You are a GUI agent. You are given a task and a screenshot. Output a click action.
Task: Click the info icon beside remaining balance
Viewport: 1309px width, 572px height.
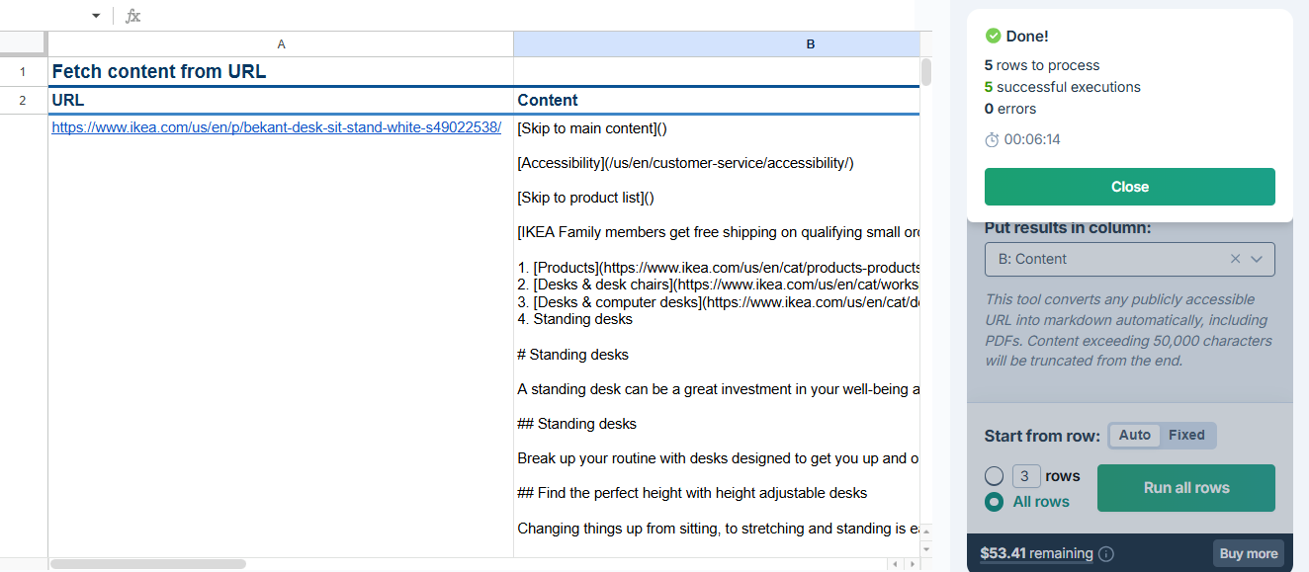click(1106, 554)
